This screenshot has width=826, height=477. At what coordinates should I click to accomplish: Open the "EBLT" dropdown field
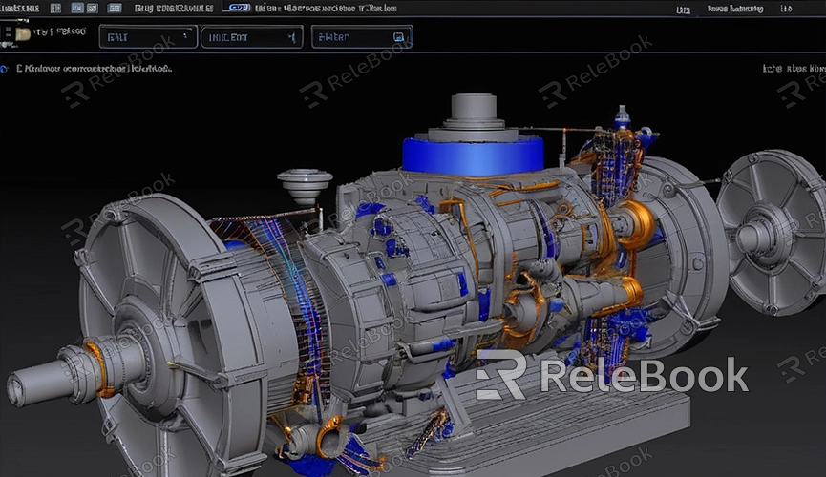(147, 37)
